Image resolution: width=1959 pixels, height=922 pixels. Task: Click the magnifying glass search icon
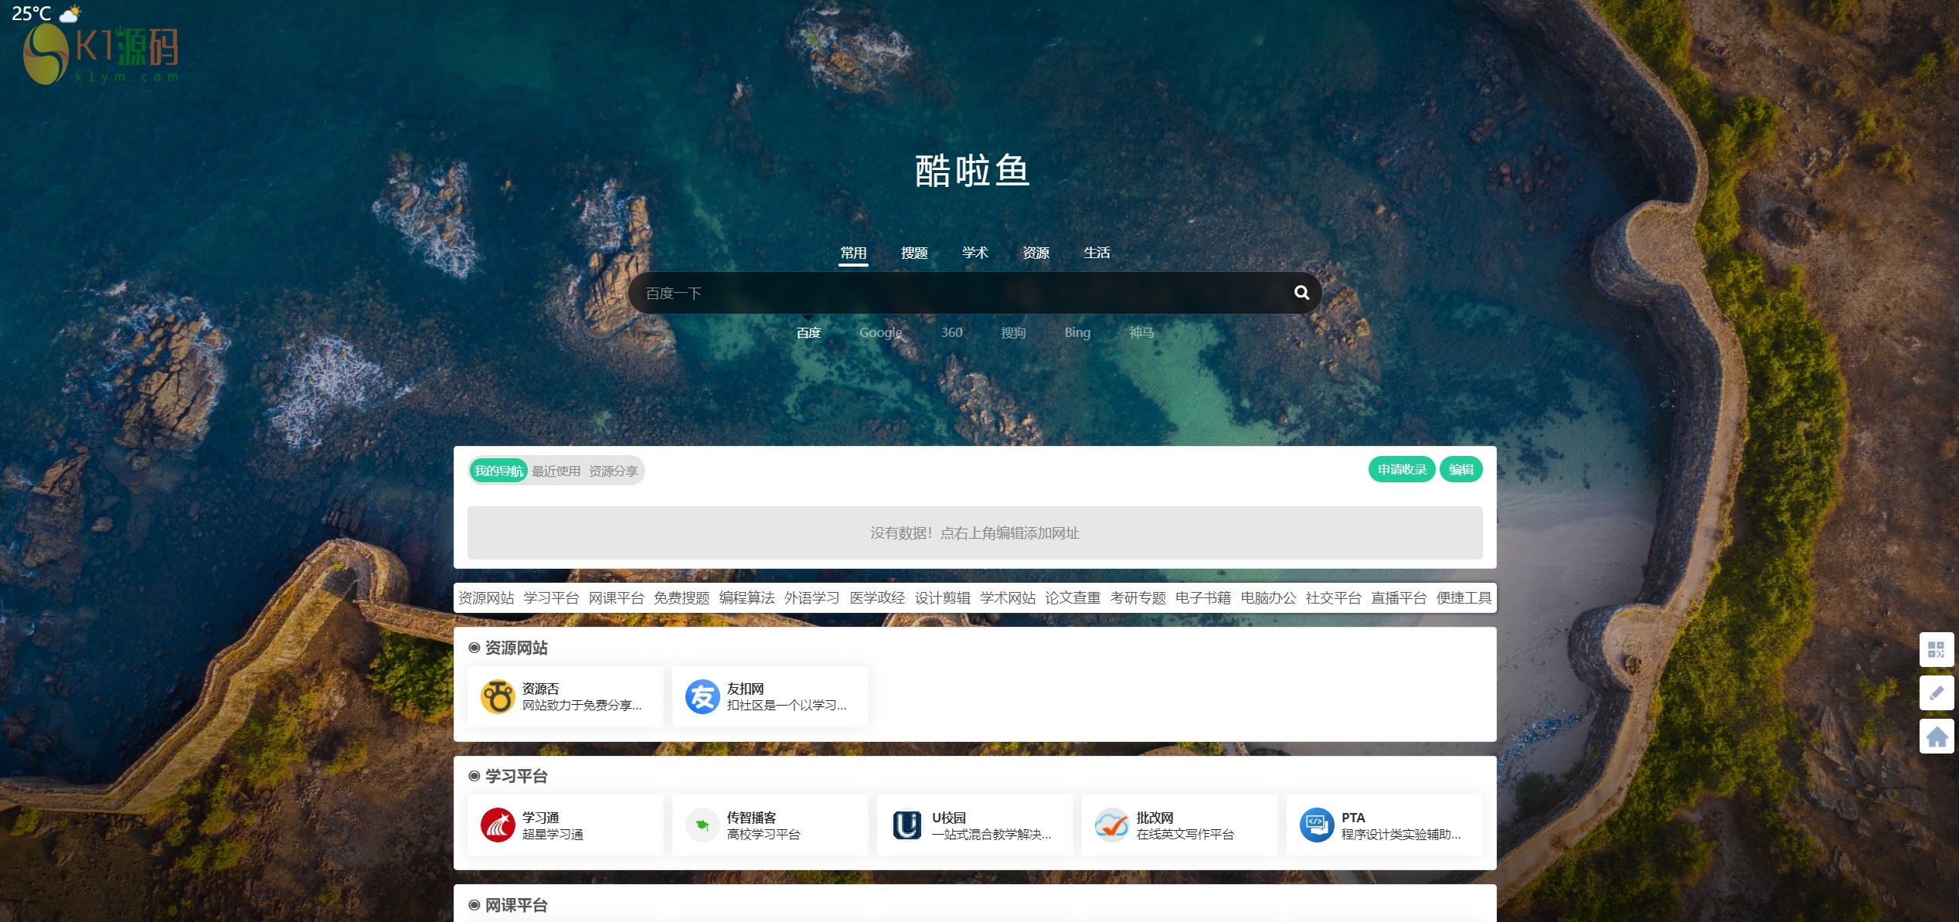pos(1301,293)
